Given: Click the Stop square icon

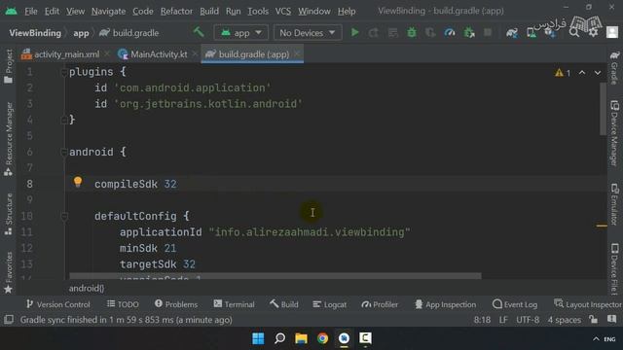Looking at the screenshot, I should tap(488, 32).
